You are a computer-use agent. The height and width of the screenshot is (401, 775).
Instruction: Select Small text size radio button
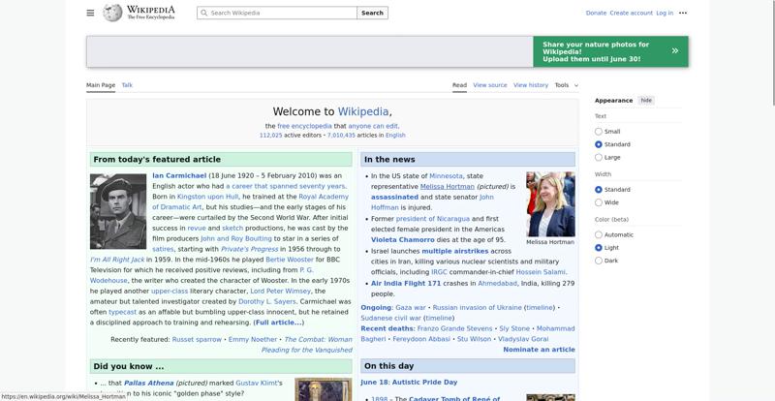tap(598, 132)
